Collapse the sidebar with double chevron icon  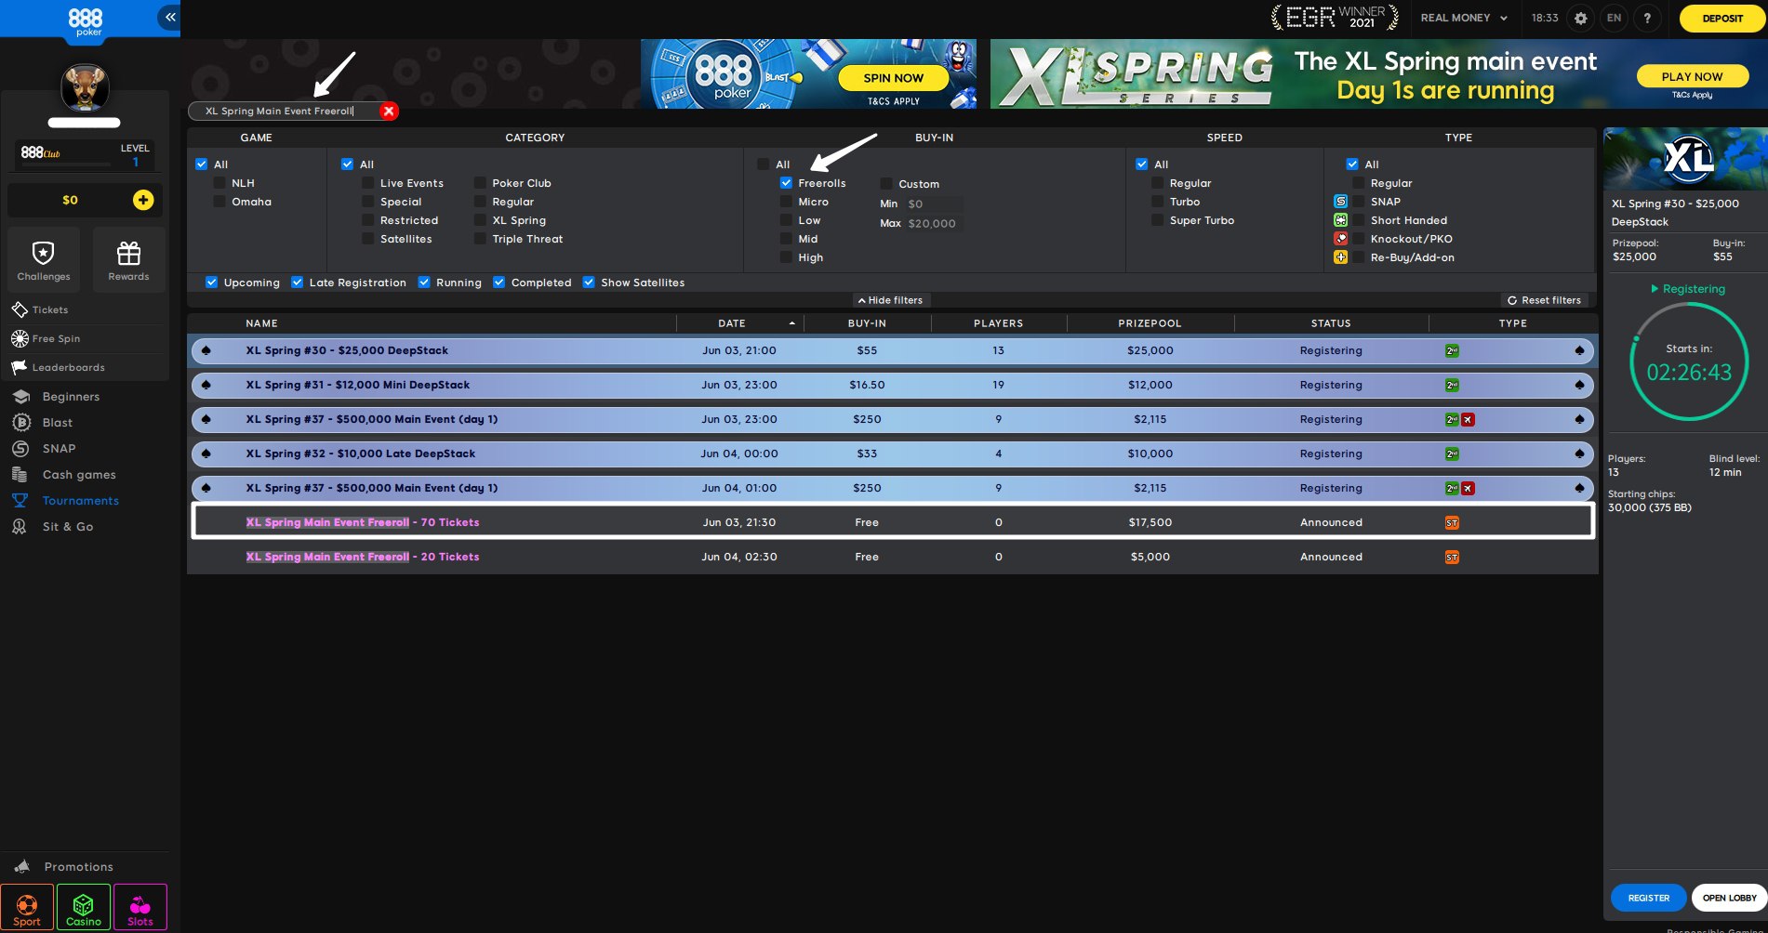[169, 17]
